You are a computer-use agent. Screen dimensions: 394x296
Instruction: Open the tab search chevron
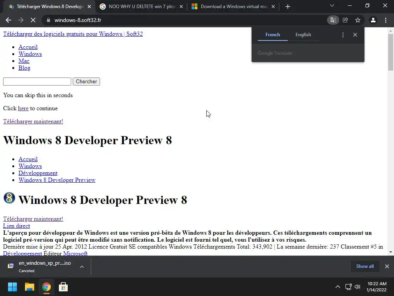click(x=332, y=5)
